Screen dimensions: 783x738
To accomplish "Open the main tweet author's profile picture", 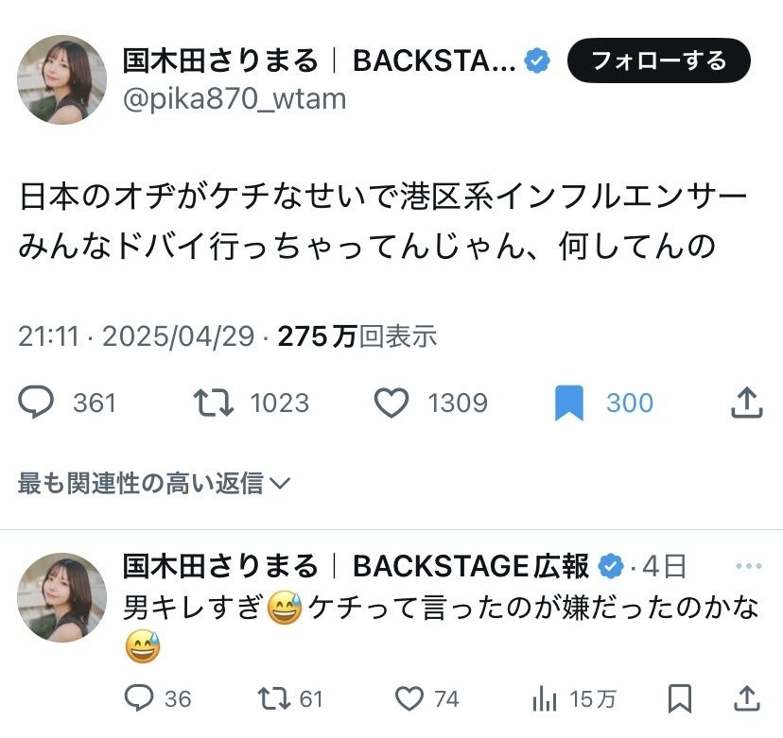I will coord(62,79).
